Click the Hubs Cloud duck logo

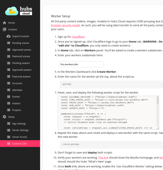(19, 11)
